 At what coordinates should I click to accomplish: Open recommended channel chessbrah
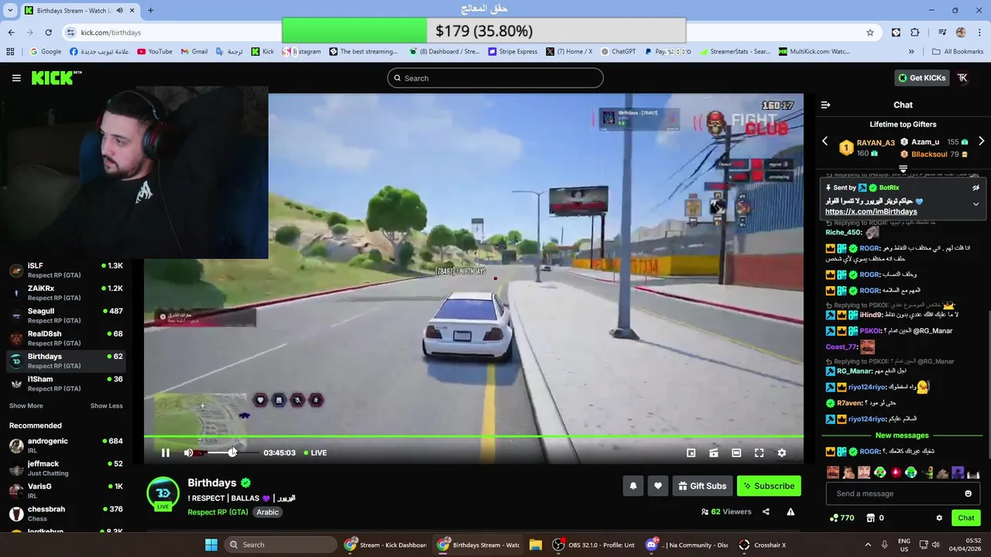point(67,514)
